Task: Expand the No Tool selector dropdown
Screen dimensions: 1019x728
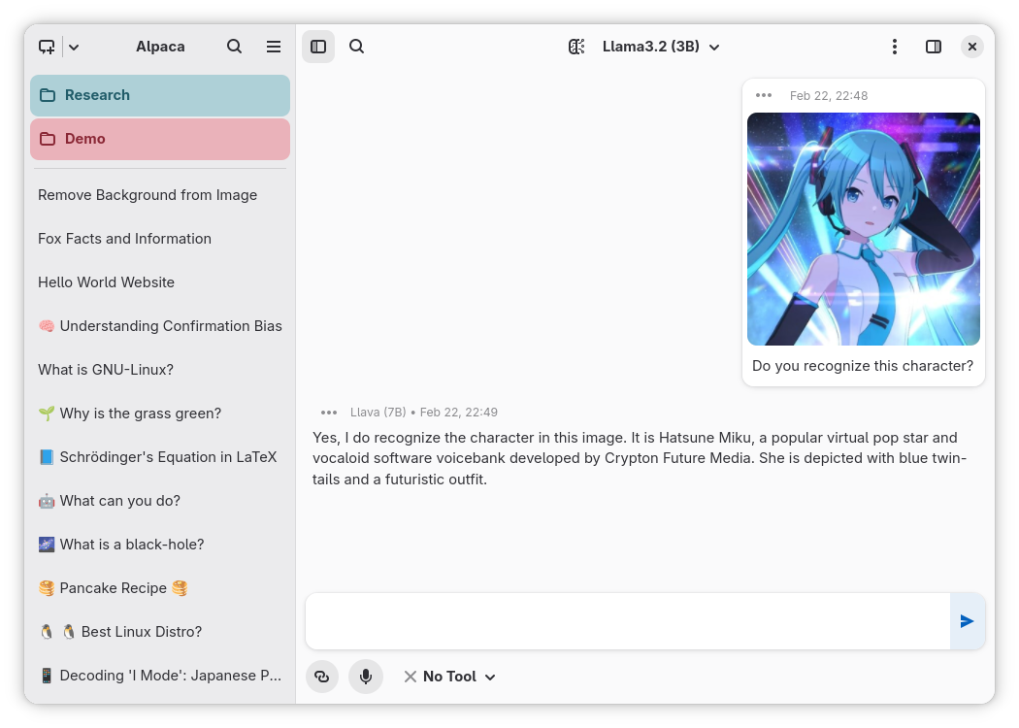Action: click(x=449, y=677)
